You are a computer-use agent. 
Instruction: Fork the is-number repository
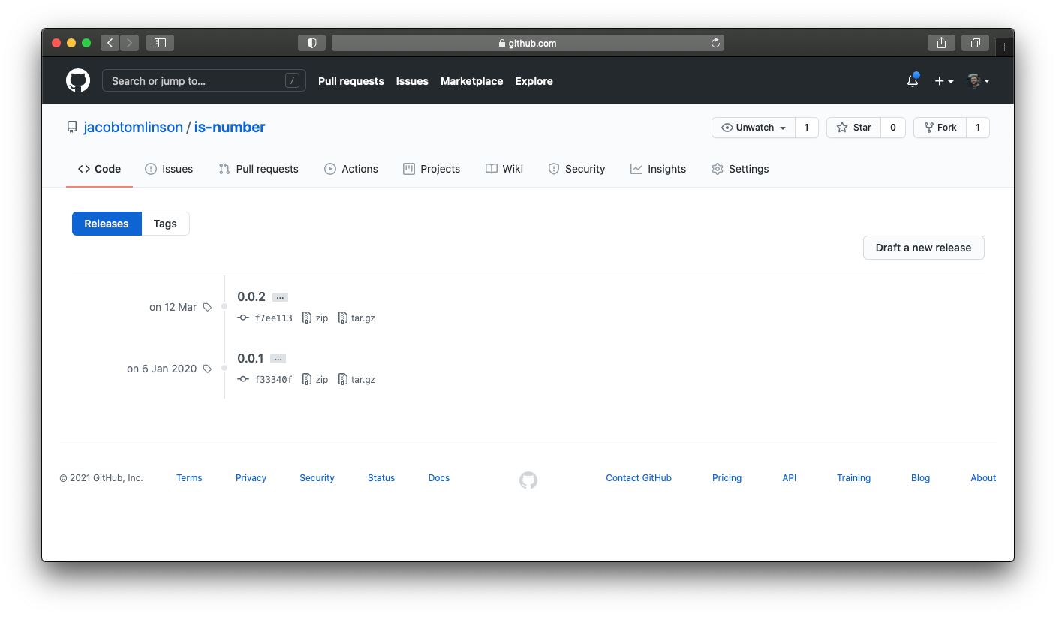pos(940,127)
